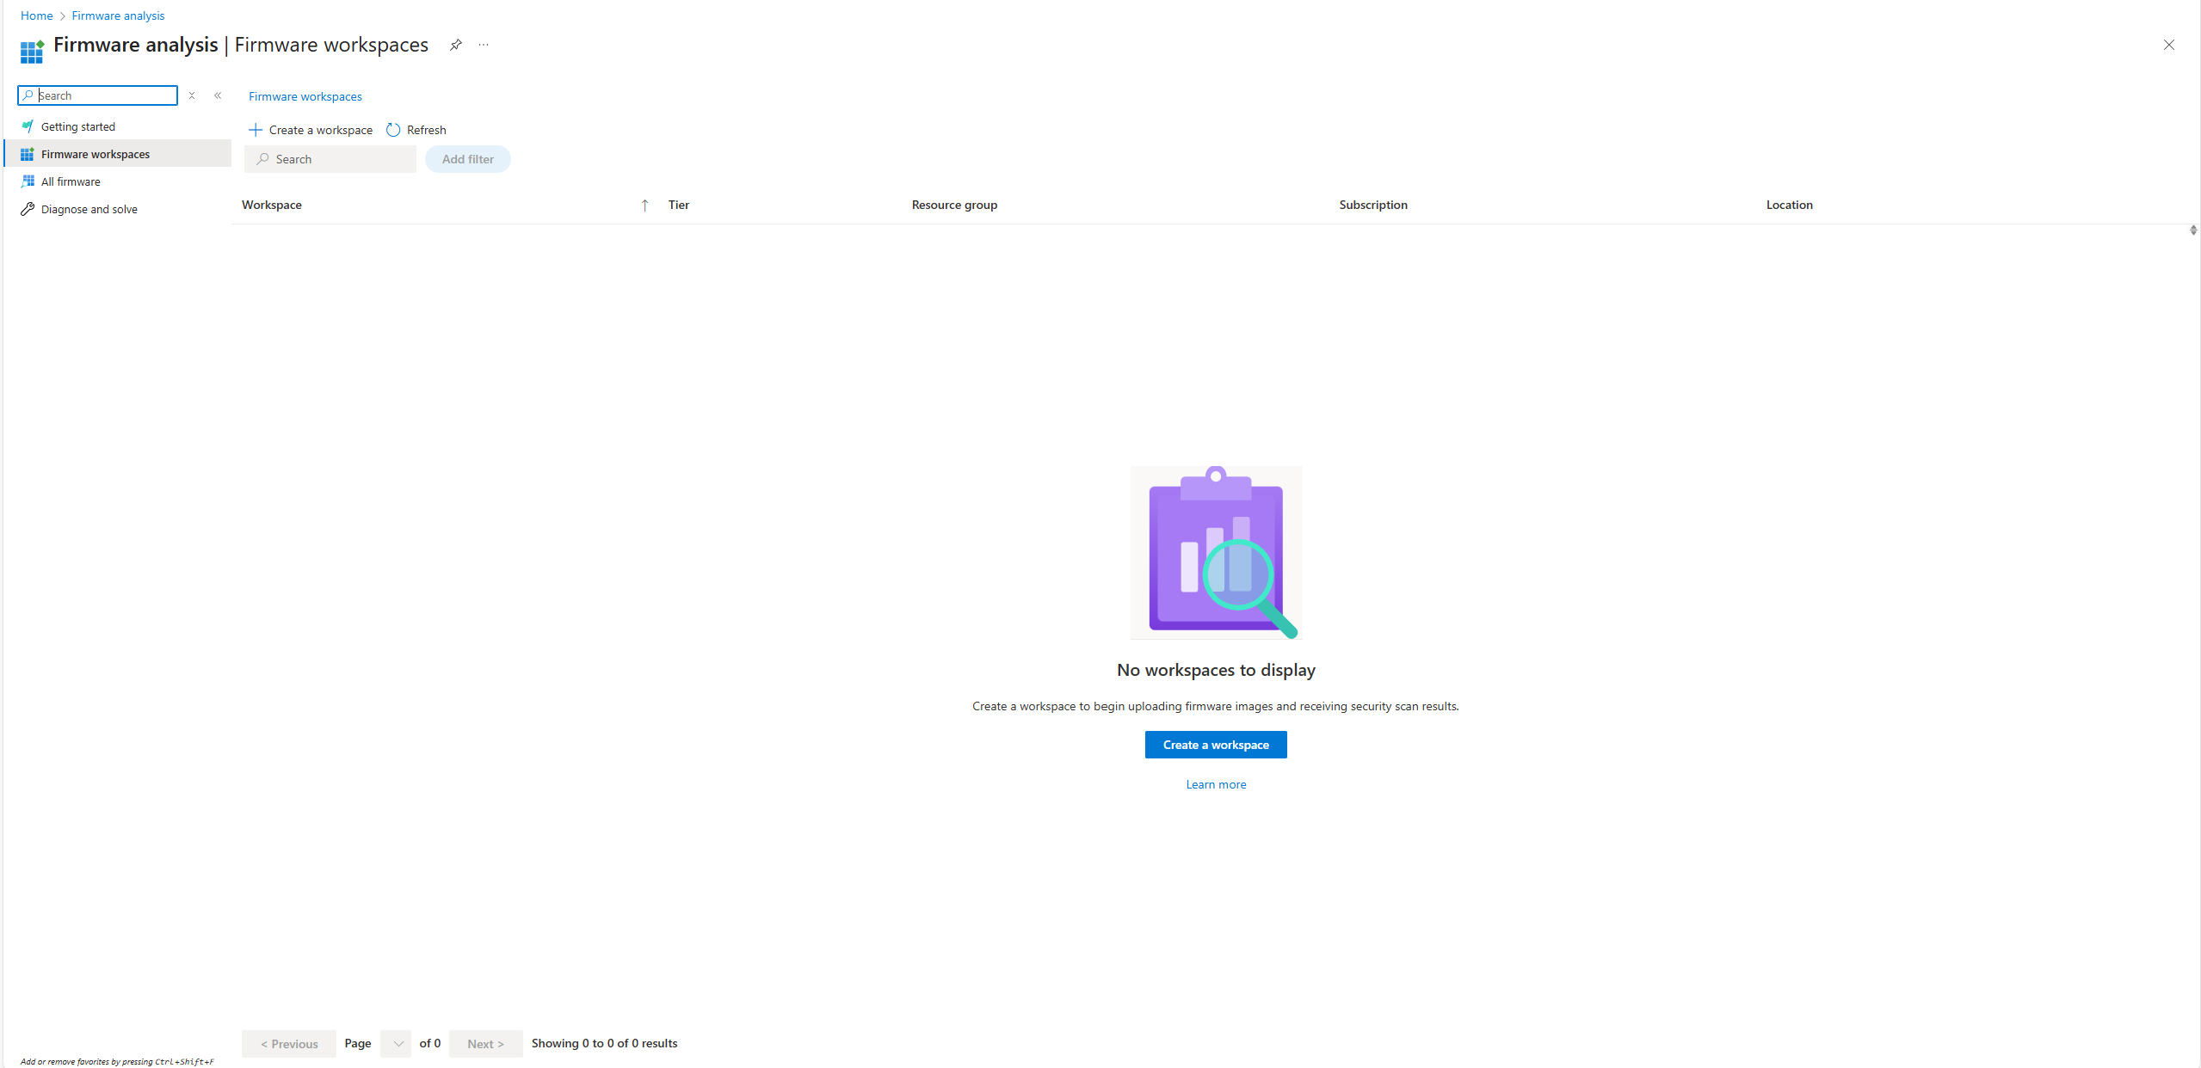Viewport: 2201px width, 1068px height.
Task: Open the ellipsis more options menu
Action: [x=484, y=45]
